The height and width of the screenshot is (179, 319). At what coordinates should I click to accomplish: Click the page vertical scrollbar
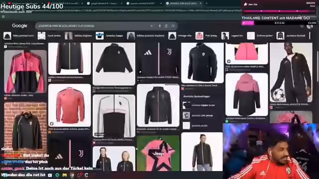pos(318,61)
